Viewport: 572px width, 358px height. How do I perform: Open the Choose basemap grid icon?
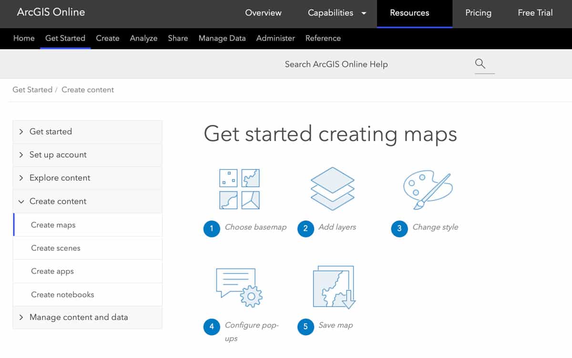pyautogui.click(x=239, y=189)
